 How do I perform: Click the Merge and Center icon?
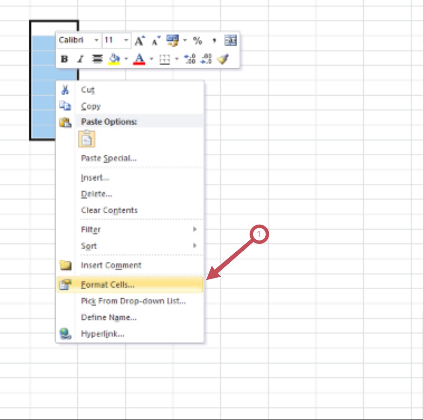[x=230, y=41]
